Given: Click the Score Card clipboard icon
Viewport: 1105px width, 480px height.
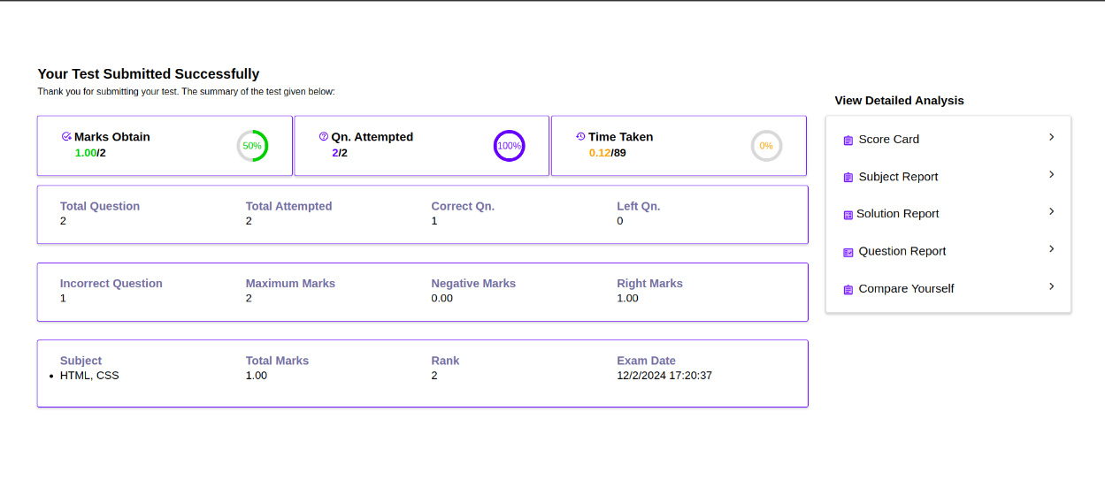Looking at the screenshot, I should (848, 140).
